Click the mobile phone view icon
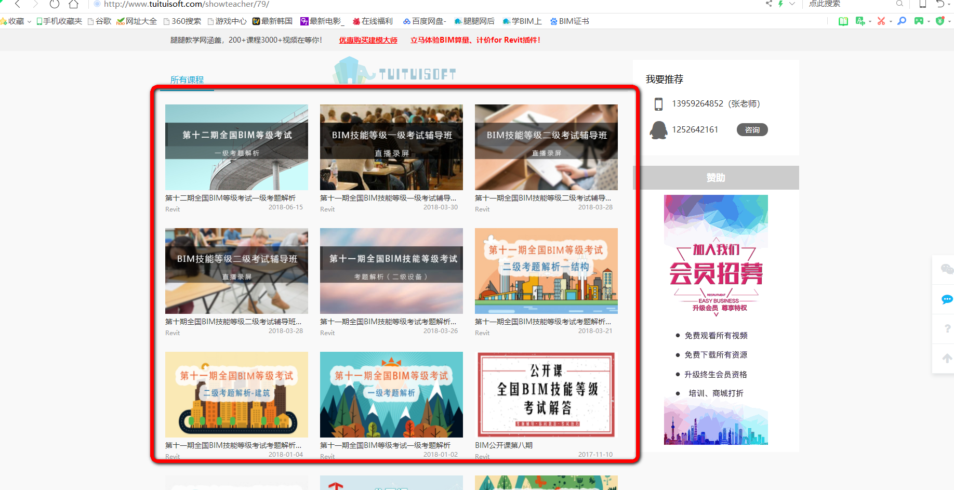The height and width of the screenshot is (490, 954). tap(923, 4)
